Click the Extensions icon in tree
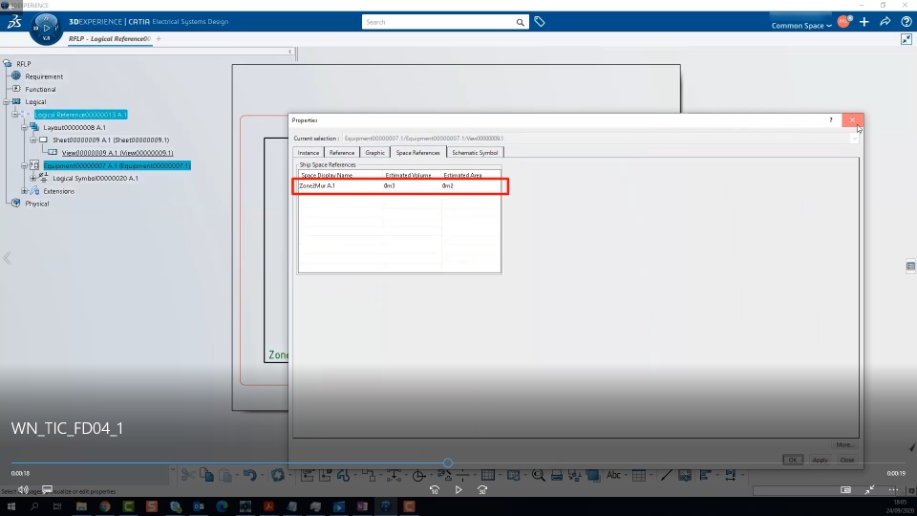This screenshot has width=917, height=516. click(35, 191)
